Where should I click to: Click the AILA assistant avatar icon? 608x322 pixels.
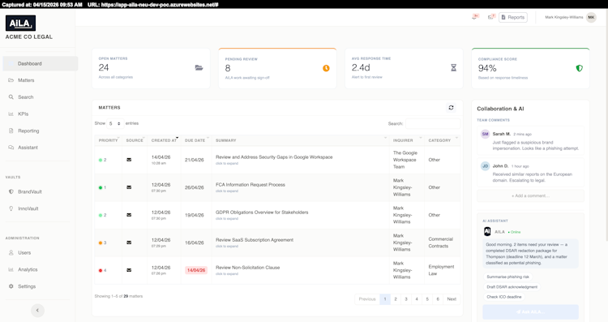[x=487, y=232]
